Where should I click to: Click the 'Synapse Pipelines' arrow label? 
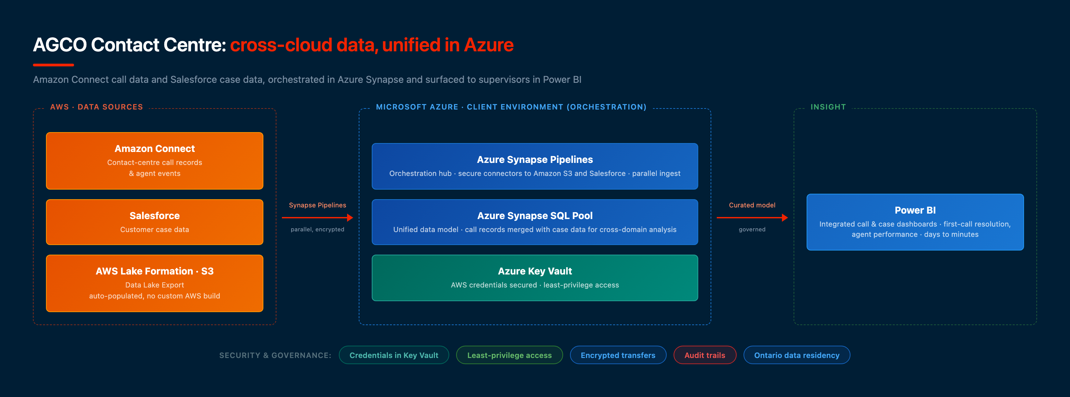point(317,205)
